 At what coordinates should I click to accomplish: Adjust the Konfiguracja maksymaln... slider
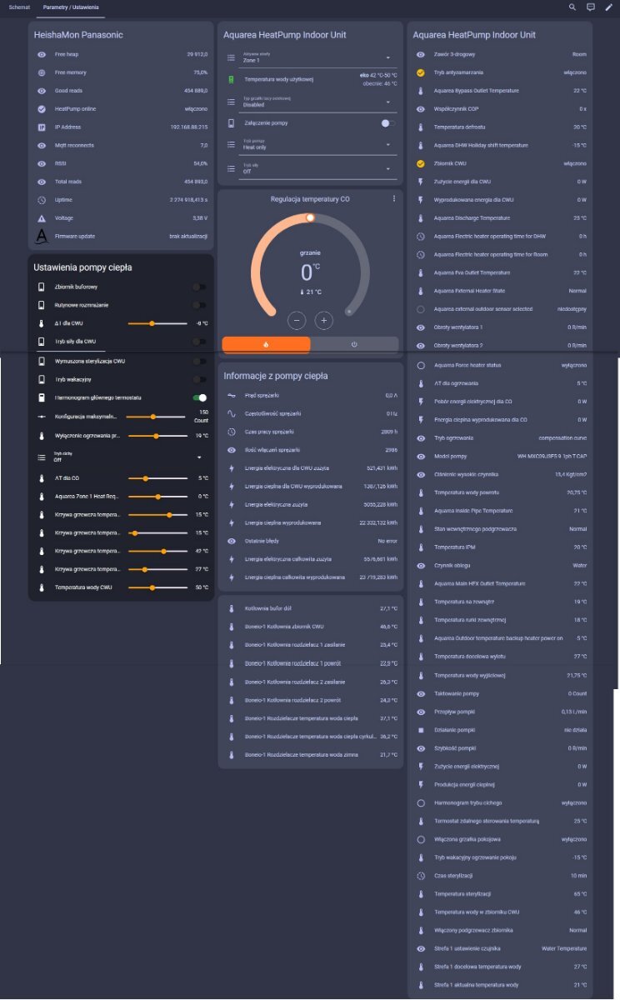point(157,416)
